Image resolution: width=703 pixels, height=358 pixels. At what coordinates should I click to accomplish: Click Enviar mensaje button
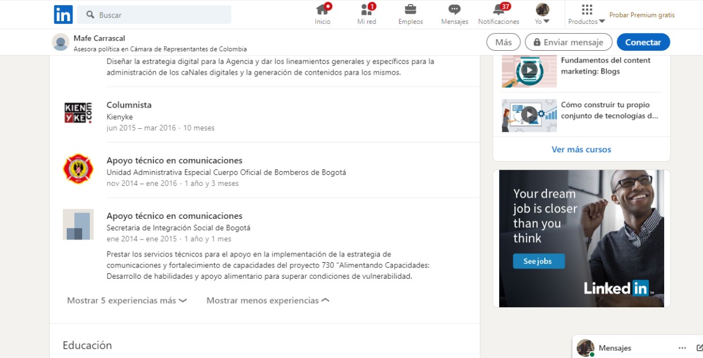tap(568, 42)
